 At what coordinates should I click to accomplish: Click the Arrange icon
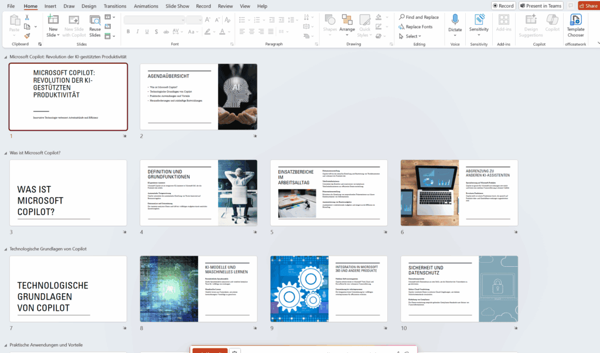pyautogui.click(x=347, y=20)
